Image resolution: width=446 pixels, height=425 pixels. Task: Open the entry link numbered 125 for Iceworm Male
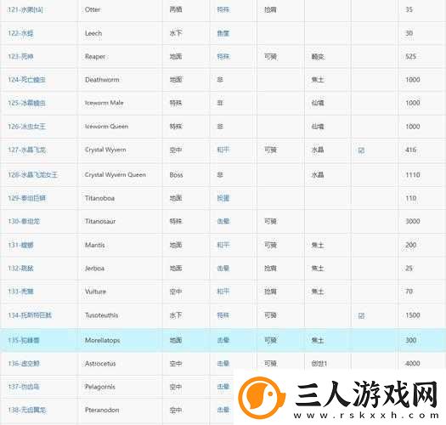(x=26, y=103)
